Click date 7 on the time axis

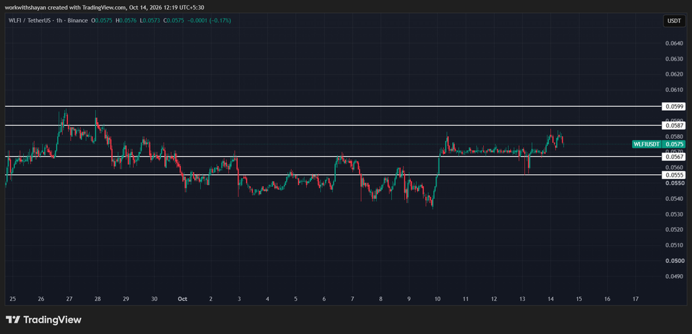point(352,299)
